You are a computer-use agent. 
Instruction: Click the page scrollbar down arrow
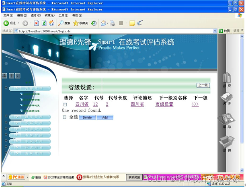[x=242, y=170]
